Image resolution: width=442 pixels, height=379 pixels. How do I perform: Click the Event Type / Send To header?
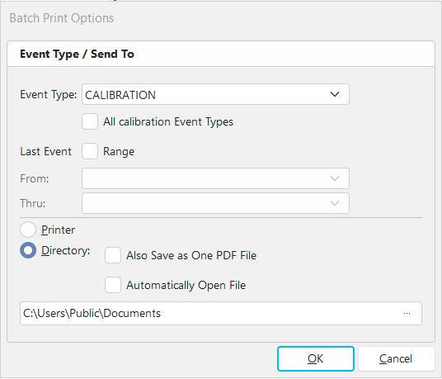coord(77,54)
